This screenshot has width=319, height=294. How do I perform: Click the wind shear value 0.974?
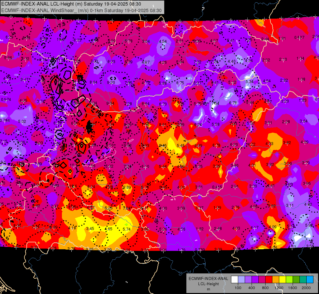(x=6, y=100)
